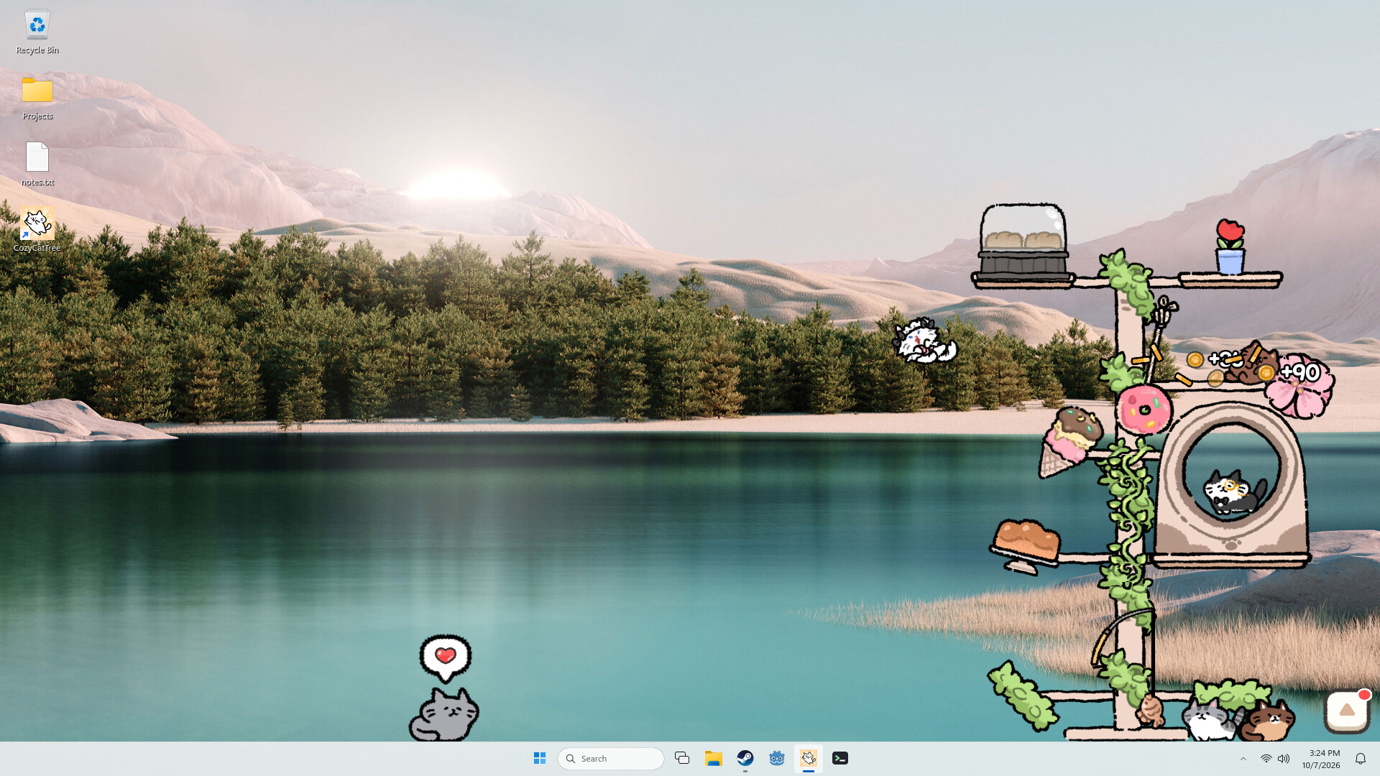Screen dimensions: 1380x776
Task: Open File Explorer from the taskbar
Action: [714, 758]
